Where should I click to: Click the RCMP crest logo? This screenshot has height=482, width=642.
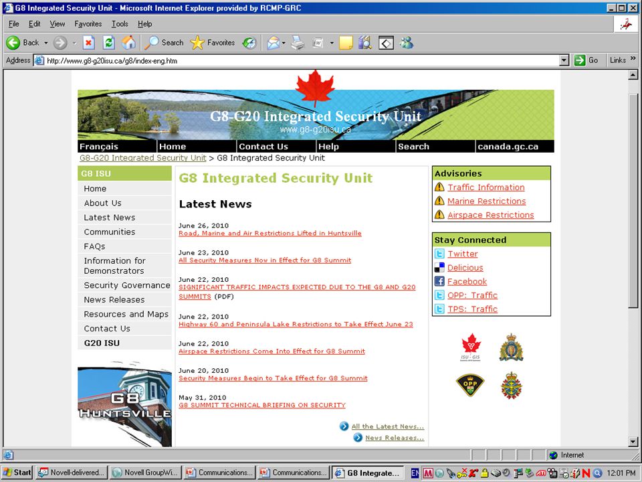pos(512,347)
